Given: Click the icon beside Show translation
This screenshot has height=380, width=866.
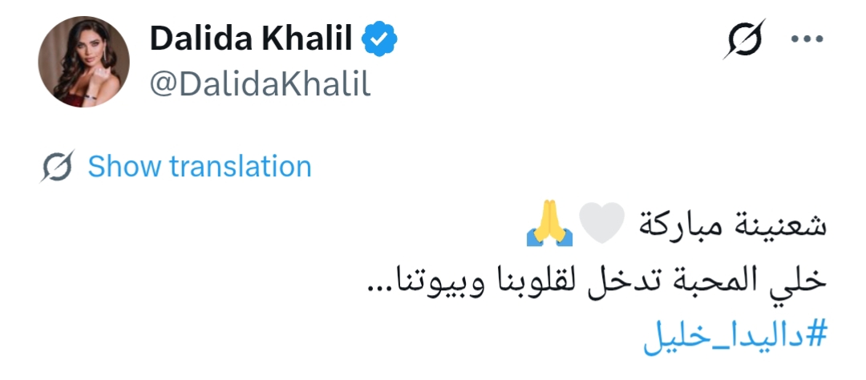Looking at the screenshot, I should (58, 167).
